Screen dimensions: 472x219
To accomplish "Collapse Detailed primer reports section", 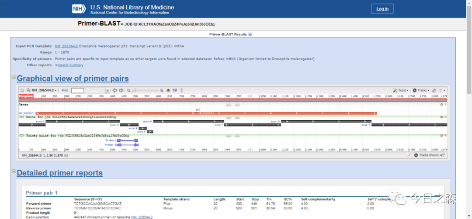I will point(14,171).
